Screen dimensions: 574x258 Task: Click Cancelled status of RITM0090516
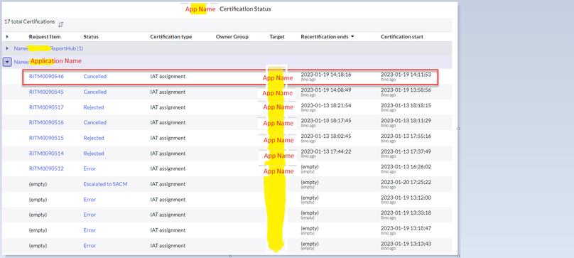(x=94, y=122)
